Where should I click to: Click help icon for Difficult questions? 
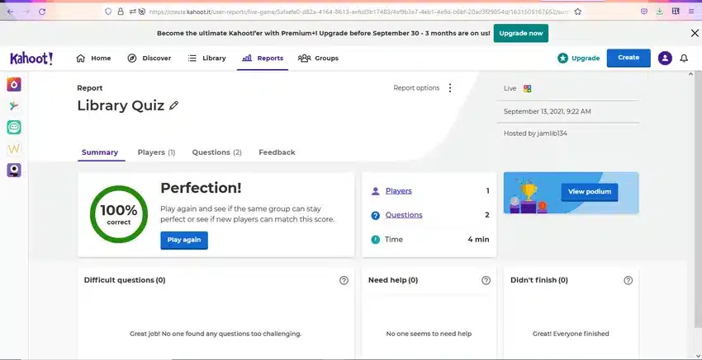coord(344,280)
